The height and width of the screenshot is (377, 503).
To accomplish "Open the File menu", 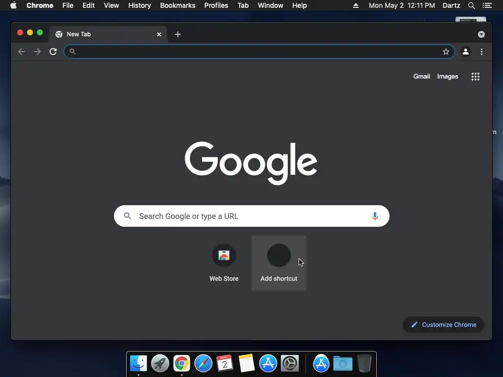I will (x=68, y=5).
